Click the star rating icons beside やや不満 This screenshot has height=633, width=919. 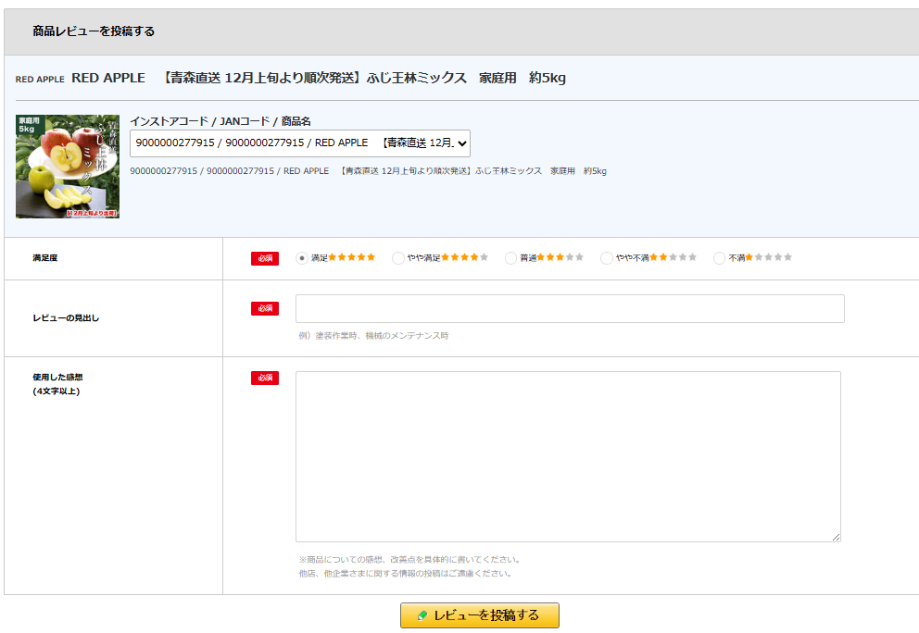coord(673,257)
